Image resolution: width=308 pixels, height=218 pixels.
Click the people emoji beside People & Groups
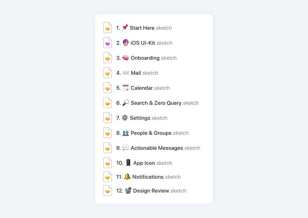coord(126,133)
